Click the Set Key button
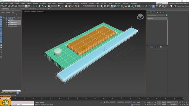This screenshot has height=106, width=189. [x=164, y=105]
